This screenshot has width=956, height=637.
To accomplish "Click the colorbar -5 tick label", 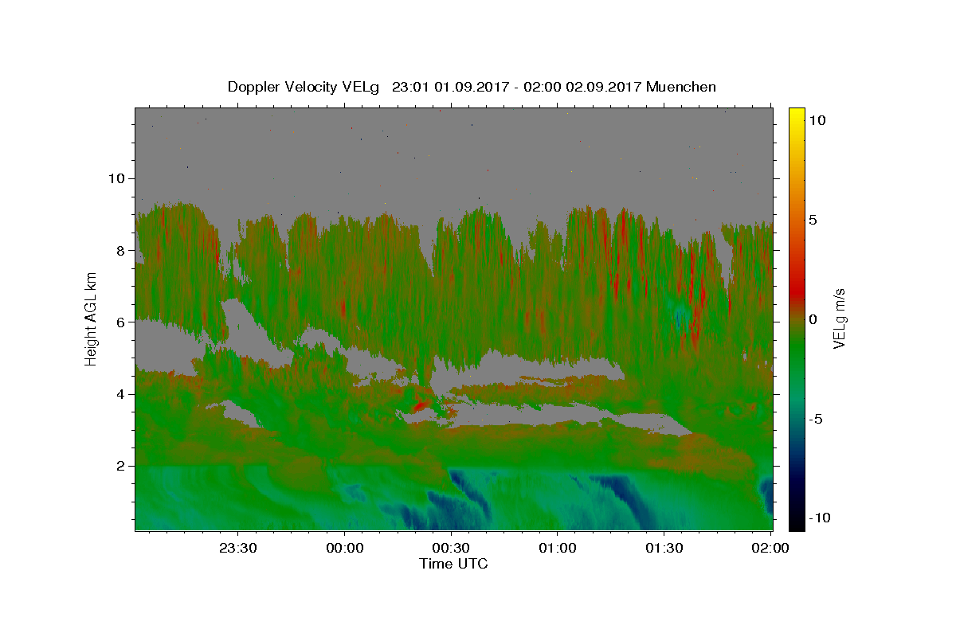I will pos(816,419).
